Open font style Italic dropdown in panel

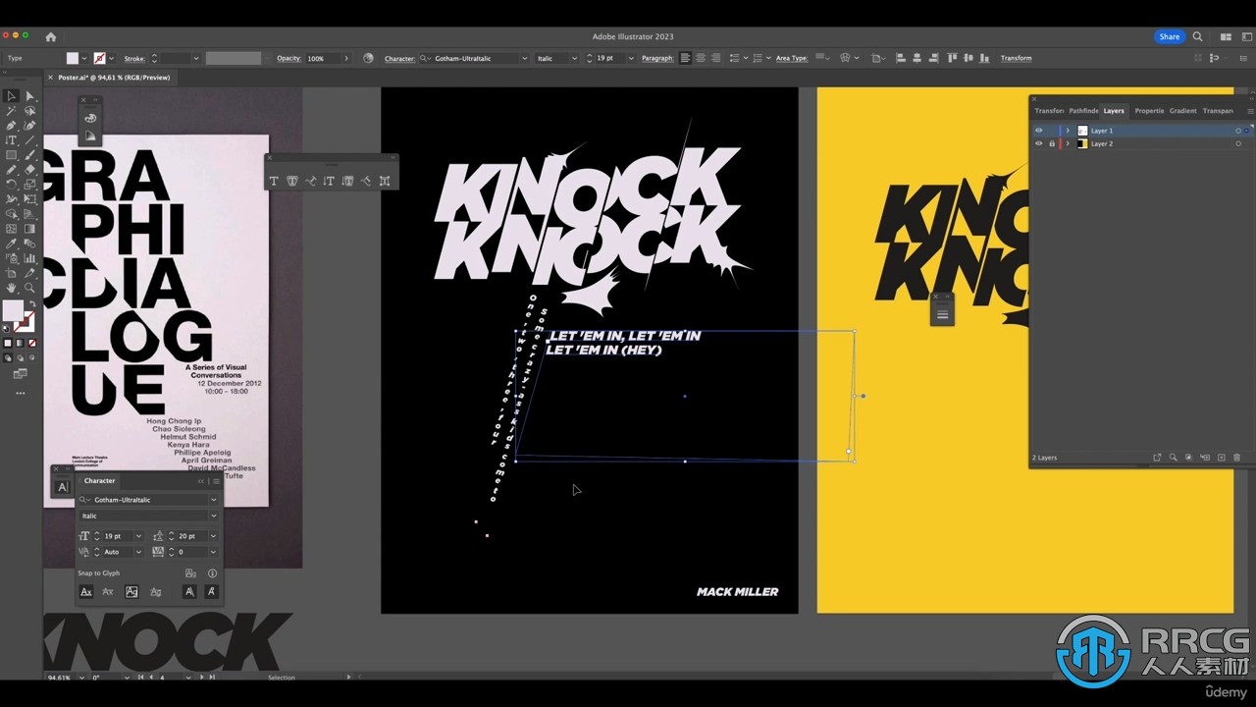[x=214, y=516]
